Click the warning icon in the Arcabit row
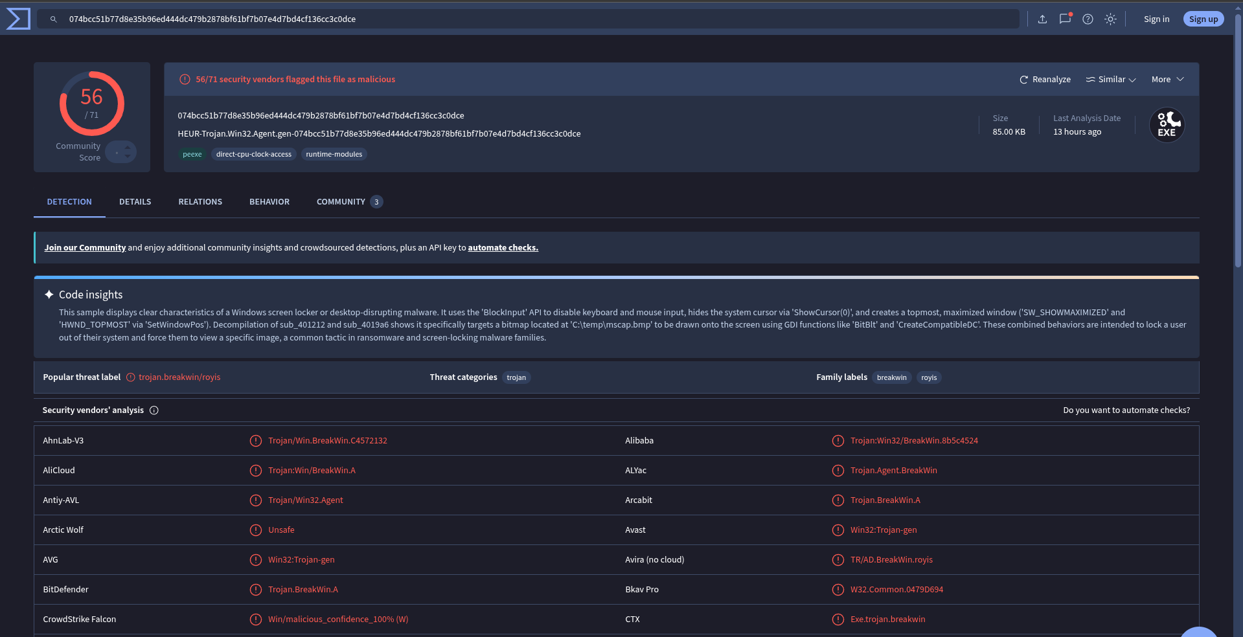1243x637 pixels. [x=838, y=500]
